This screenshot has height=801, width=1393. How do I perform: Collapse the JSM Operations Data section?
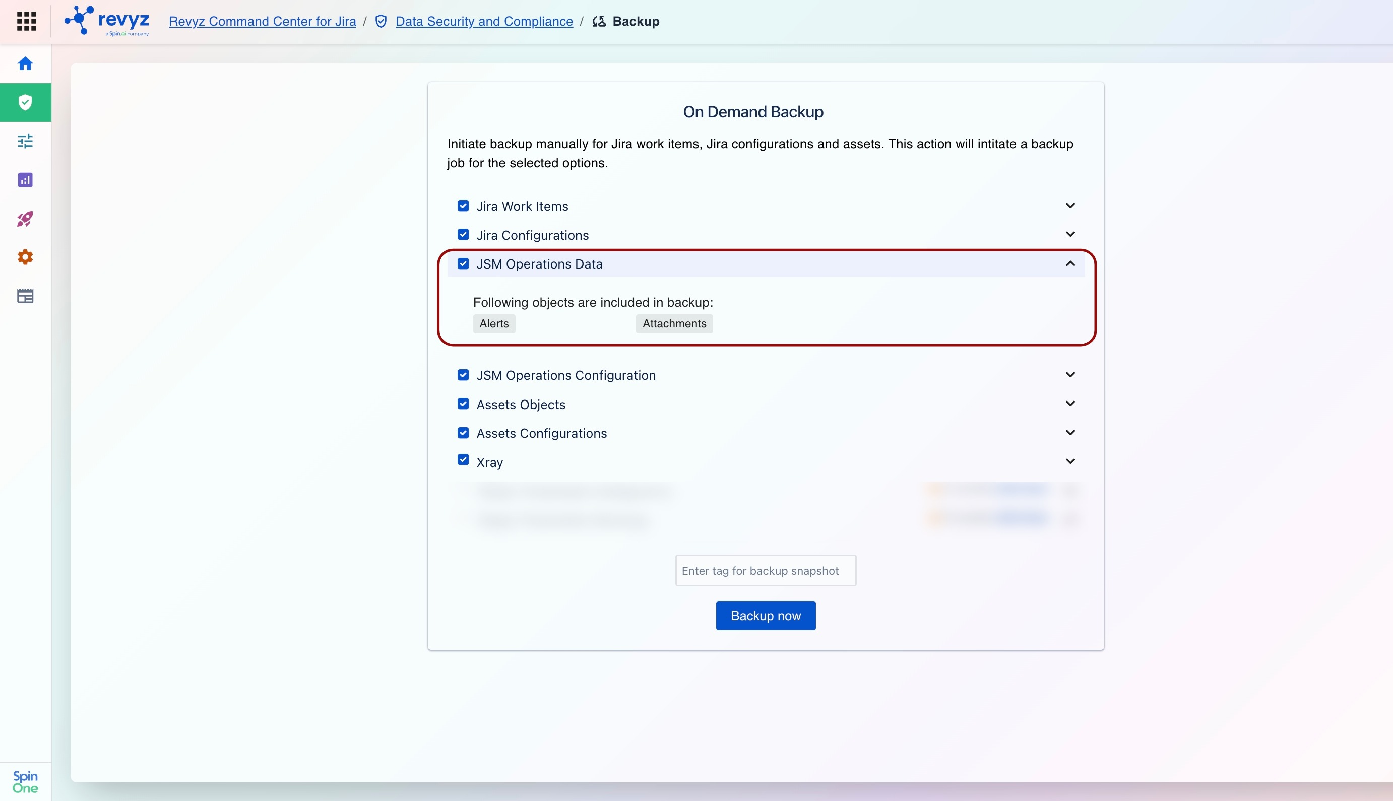(1070, 264)
